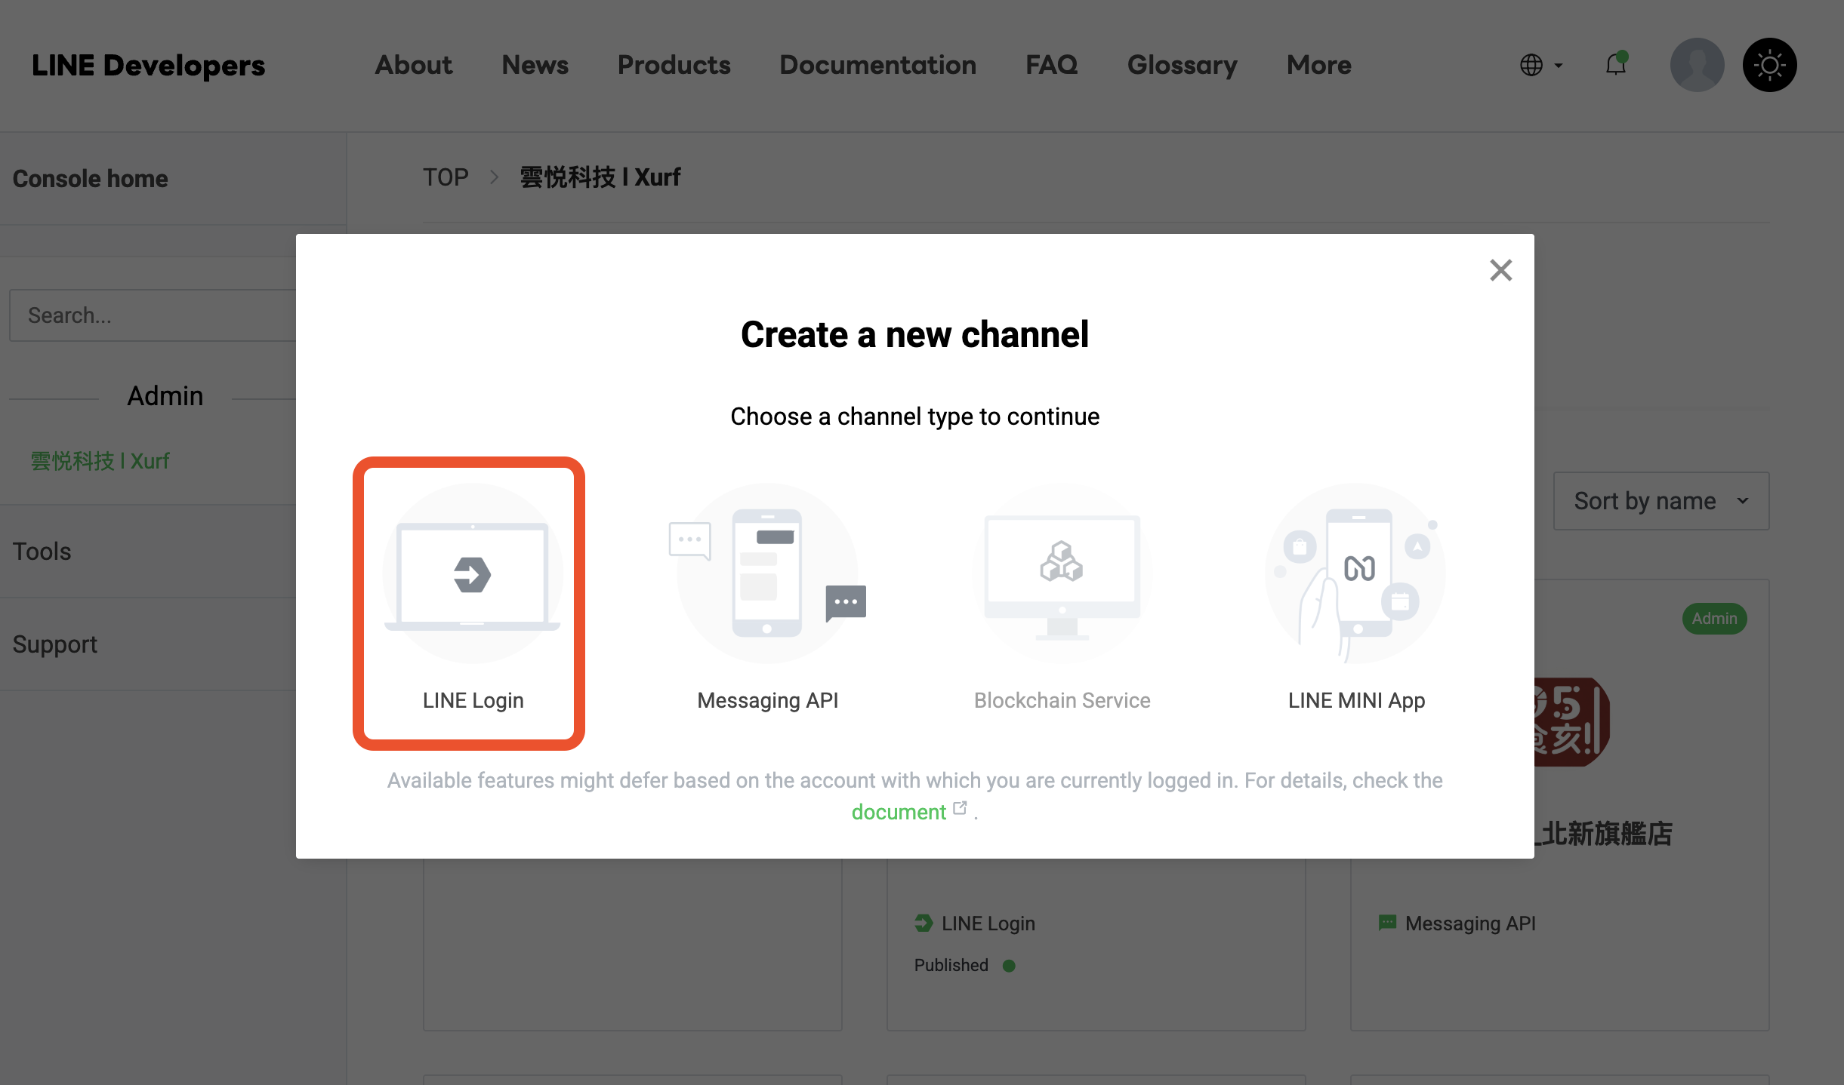Select the Blockchain Service channel illustration
Image resolution: width=1844 pixels, height=1085 pixels.
1062,574
